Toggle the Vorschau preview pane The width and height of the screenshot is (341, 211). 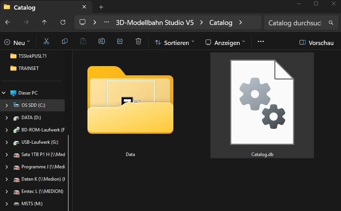click(316, 43)
